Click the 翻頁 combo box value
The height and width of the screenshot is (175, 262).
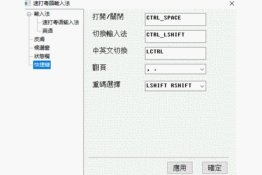(172, 69)
